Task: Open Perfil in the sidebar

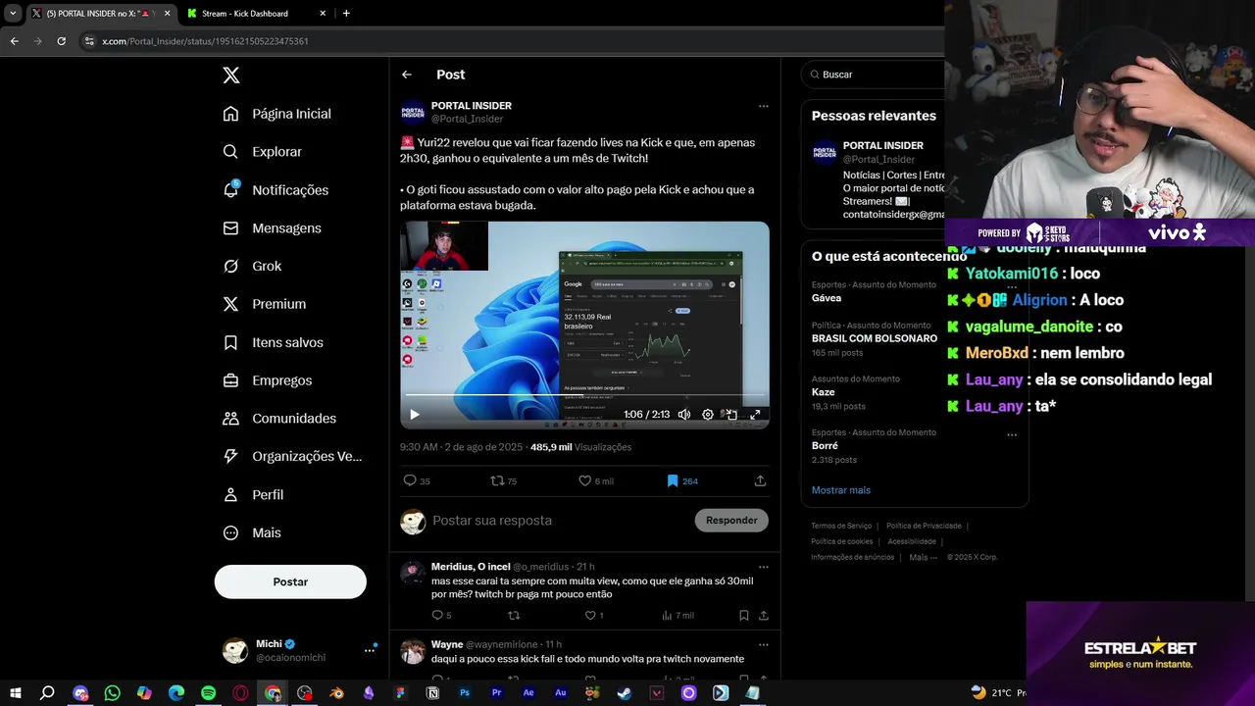Action: [253, 495]
